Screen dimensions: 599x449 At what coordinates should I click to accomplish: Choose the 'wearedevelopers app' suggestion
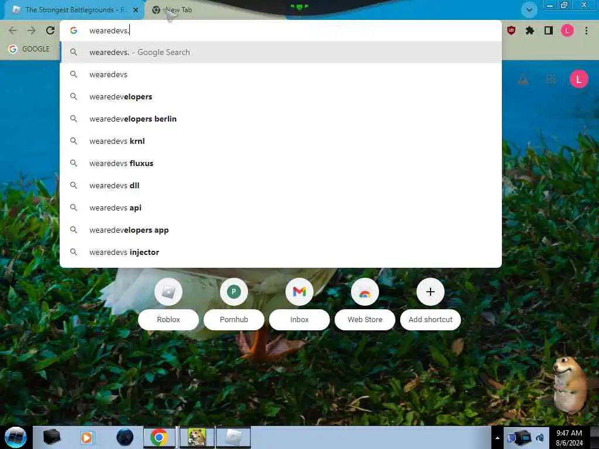[281, 230]
